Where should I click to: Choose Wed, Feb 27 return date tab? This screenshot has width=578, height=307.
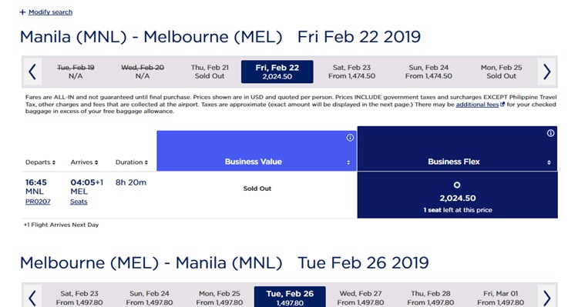(x=361, y=298)
